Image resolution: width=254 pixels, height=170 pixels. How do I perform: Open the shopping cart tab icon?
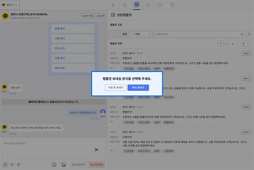pos(125,5)
